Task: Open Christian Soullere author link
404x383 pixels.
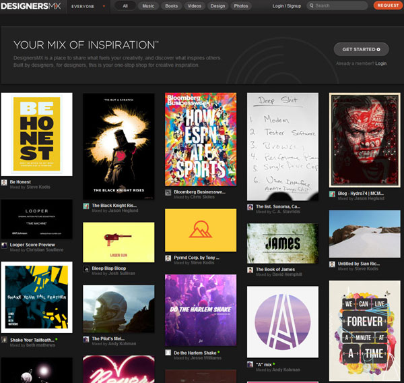Action: [45, 250]
